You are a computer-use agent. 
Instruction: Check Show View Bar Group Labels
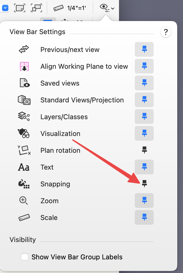coord(25,257)
